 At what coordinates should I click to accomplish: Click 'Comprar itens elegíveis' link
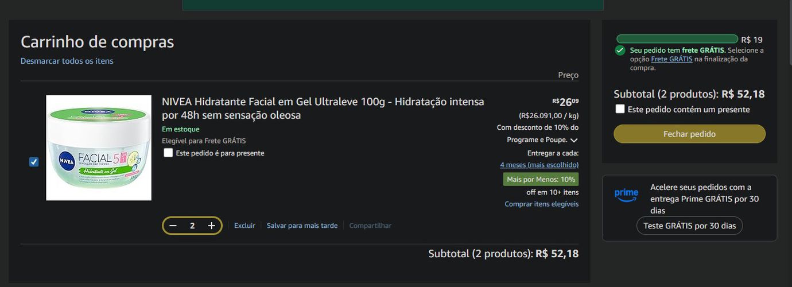pos(542,204)
